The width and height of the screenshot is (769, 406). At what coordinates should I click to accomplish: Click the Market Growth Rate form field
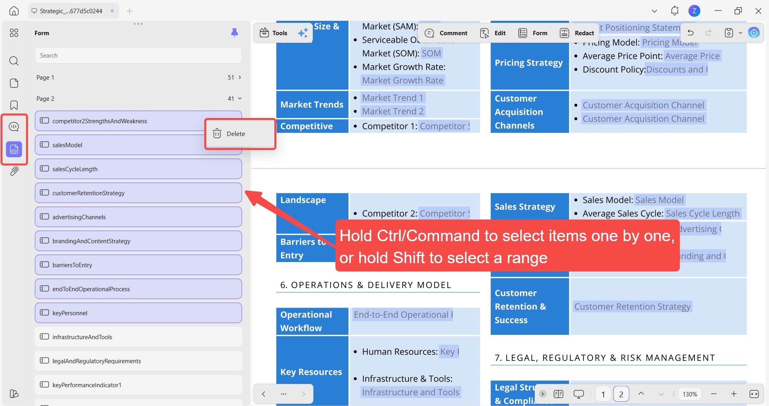pyautogui.click(x=403, y=80)
